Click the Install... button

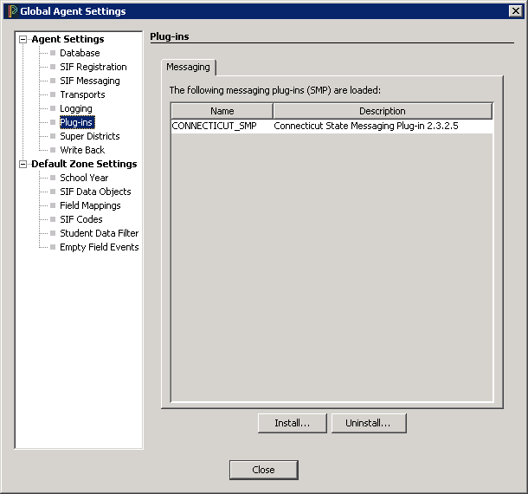(x=292, y=423)
